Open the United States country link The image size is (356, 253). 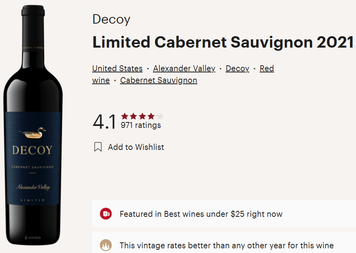click(x=117, y=68)
